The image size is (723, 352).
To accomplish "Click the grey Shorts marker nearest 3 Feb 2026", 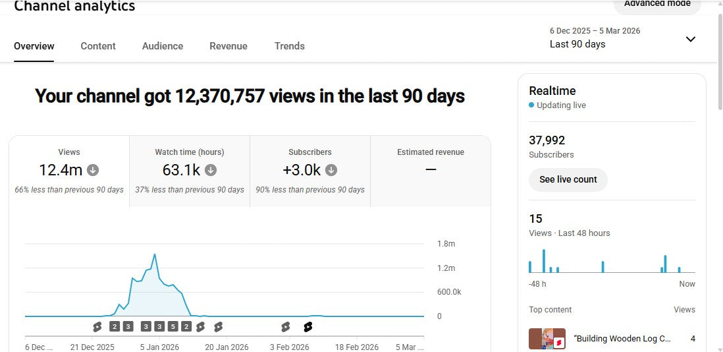I will 285,326.
